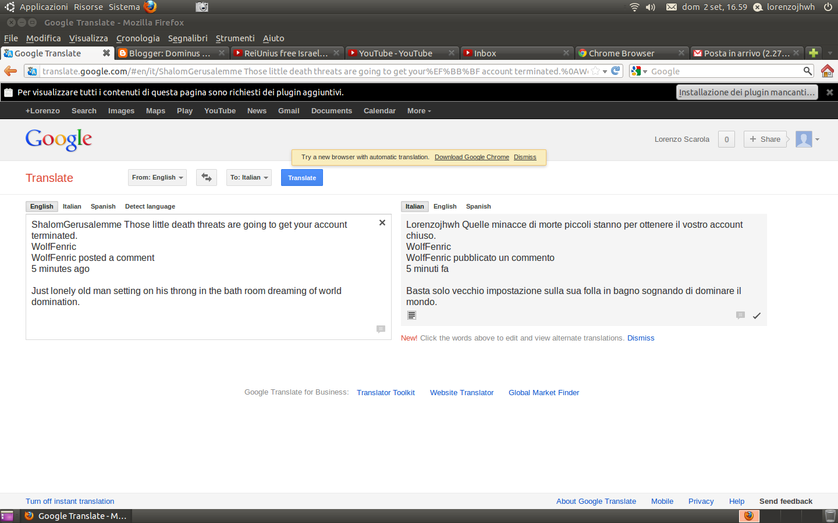
Task: Click in the Google search box
Action: [725, 71]
